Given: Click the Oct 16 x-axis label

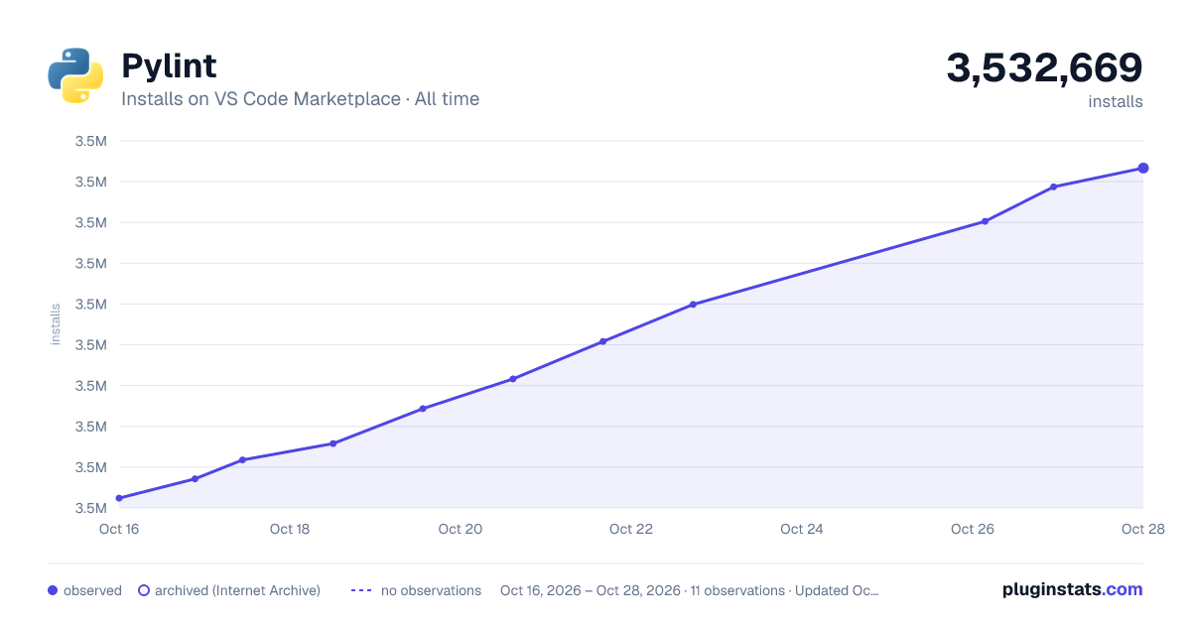Looking at the screenshot, I should tap(119, 529).
